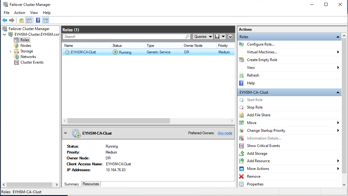Click the Change Startup Priority icon
Image resolution: width=348 pixels, height=196 pixels.
click(x=241, y=131)
